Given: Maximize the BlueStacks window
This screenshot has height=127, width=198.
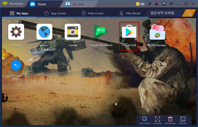Looking at the screenshot, I should click(186, 4).
